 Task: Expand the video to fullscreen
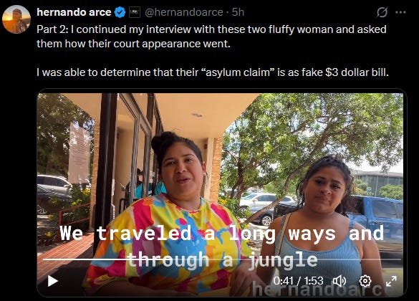coord(391,281)
